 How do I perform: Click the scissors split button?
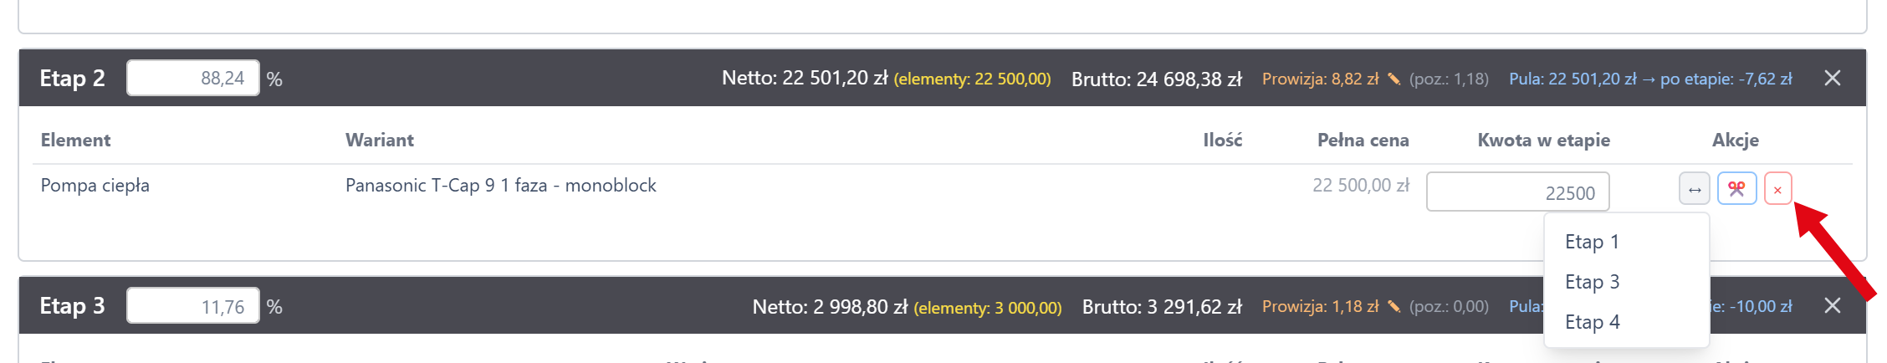tap(1736, 189)
